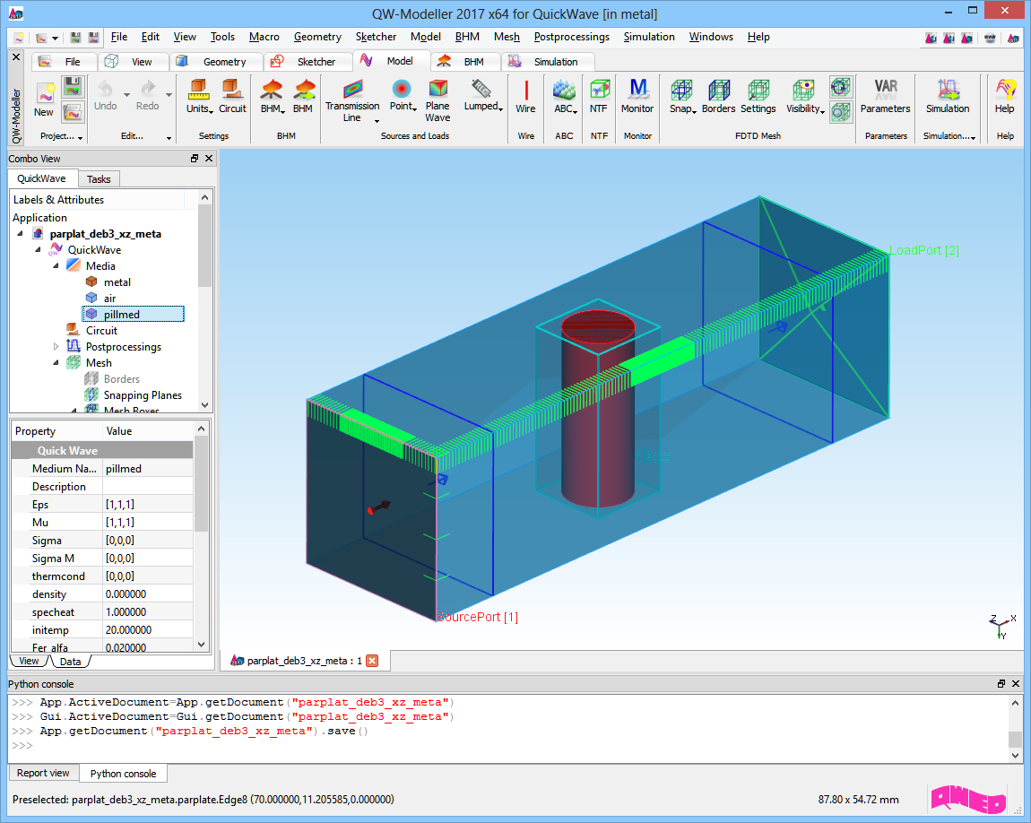Click the property table scroll-down arrow
This screenshot has width=1031, height=823.
coord(202,645)
